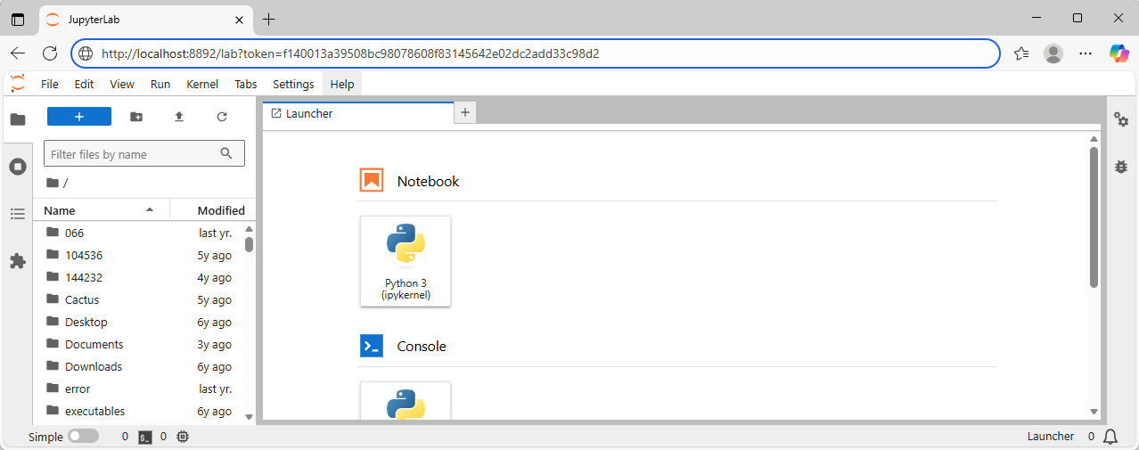
Task: Click the New Folder icon
Action: coord(135,117)
